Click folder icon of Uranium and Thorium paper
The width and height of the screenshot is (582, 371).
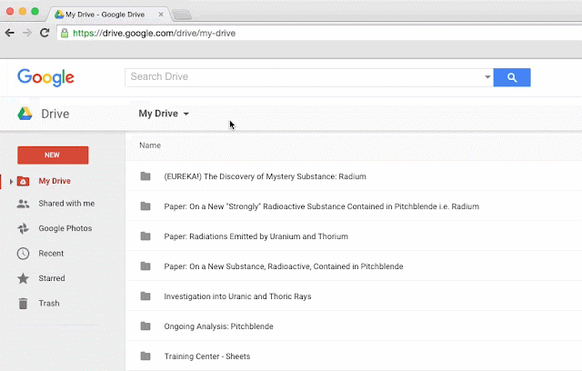(145, 236)
